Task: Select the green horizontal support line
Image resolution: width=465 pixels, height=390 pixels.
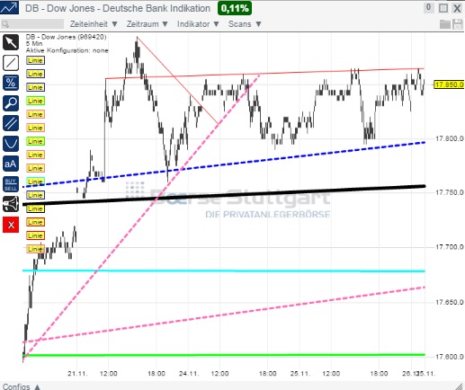Action: click(224, 355)
